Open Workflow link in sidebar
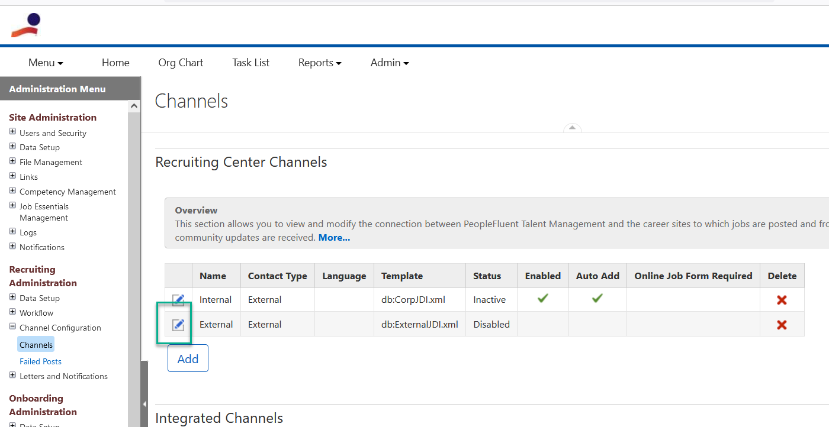This screenshot has height=427, width=829. 36,313
